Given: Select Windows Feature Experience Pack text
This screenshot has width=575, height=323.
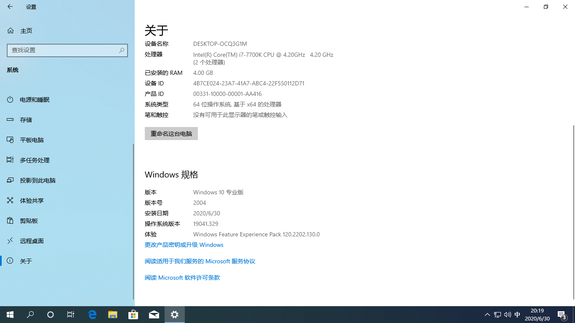Looking at the screenshot, I should coord(256,234).
